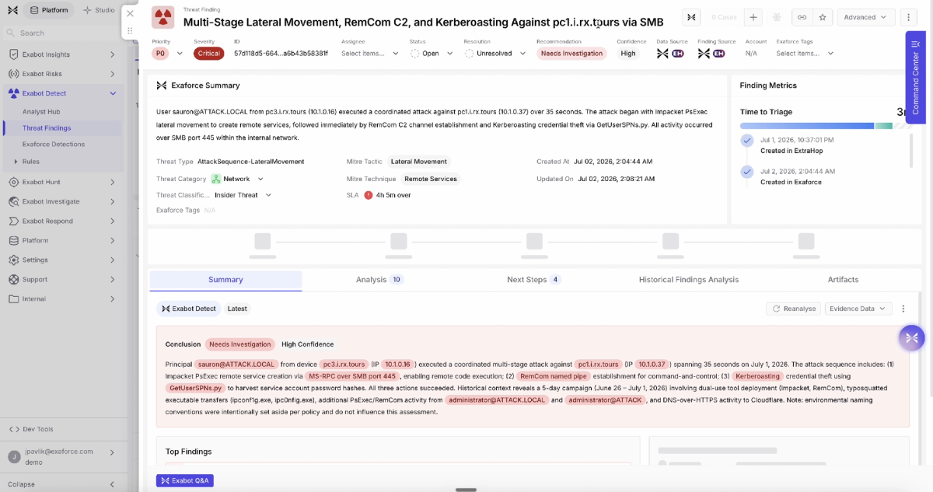Star this threat finding as favorite
Viewport: 933px width, 492px height.
(x=822, y=17)
